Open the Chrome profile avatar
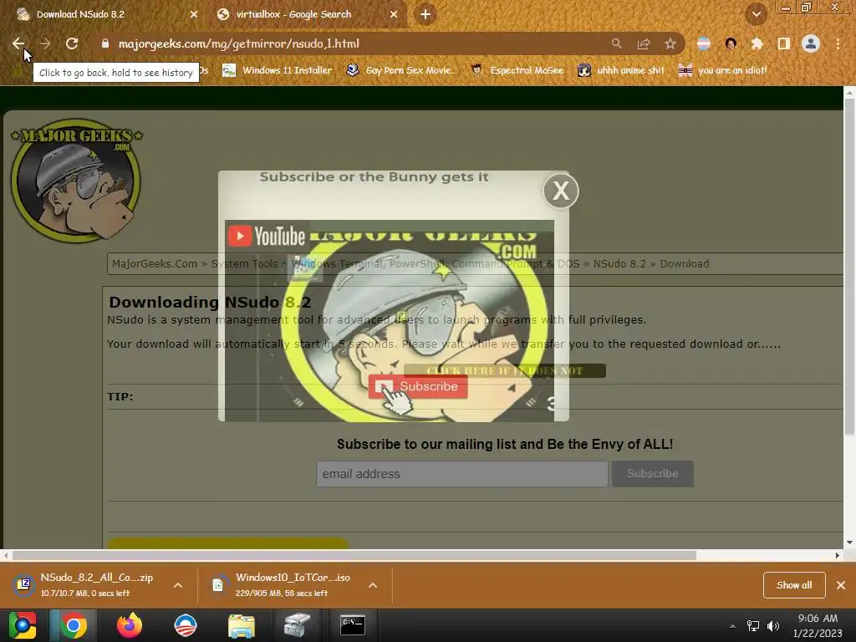 pyautogui.click(x=811, y=43)
